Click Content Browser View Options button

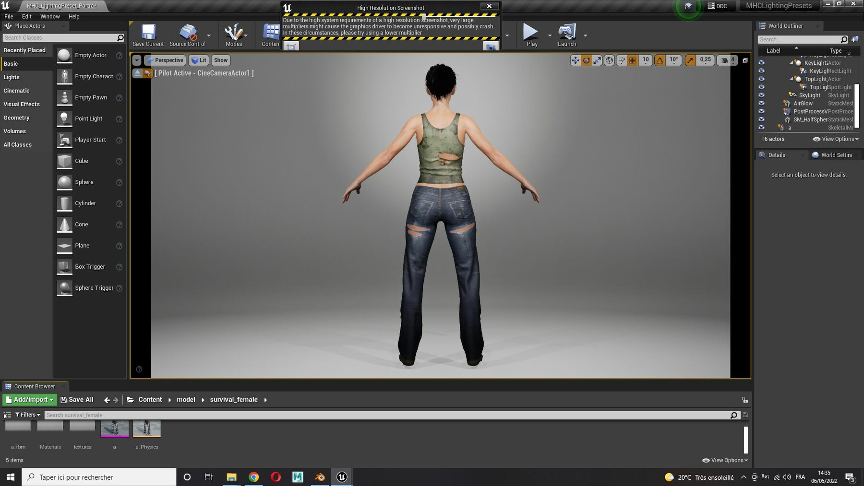pyautogui.click(x=725, y=460)
